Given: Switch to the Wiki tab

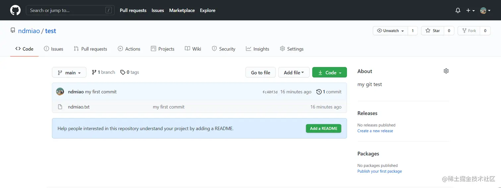Looking at the screenshot, I should tap(193, 49).
